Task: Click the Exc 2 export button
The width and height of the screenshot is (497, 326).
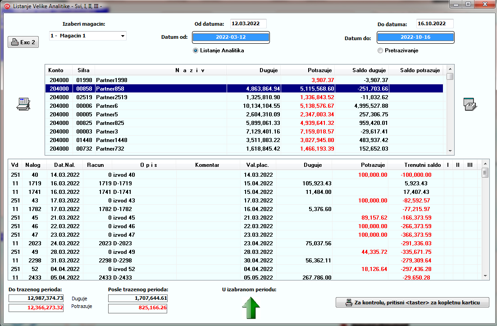Action: click(23, 42)
